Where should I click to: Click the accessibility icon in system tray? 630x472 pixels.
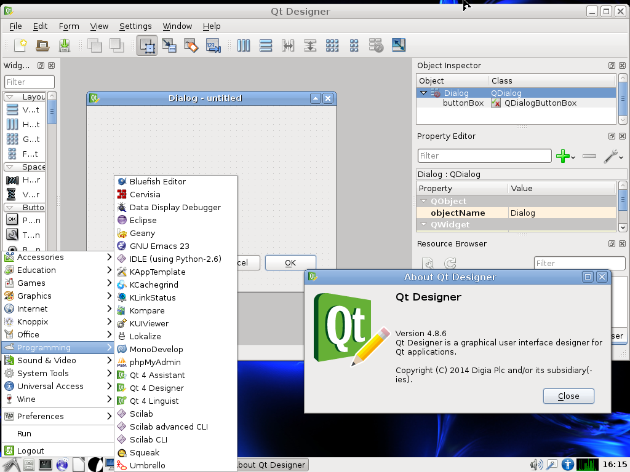(x=567, y=465)
